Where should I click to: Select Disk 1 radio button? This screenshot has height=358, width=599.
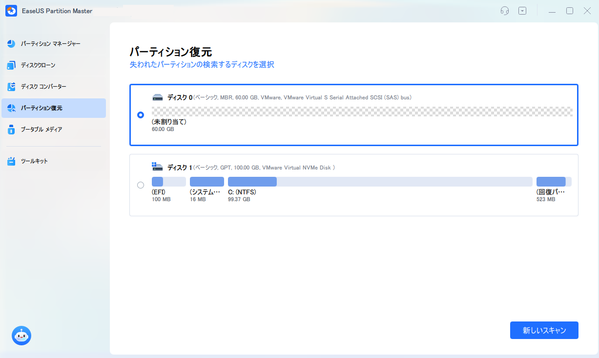(x=141, y=185)
